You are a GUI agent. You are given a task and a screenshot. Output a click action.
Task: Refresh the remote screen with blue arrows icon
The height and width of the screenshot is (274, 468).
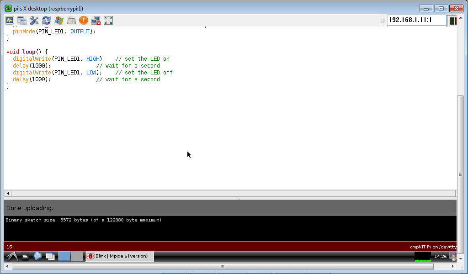(47, 20)
